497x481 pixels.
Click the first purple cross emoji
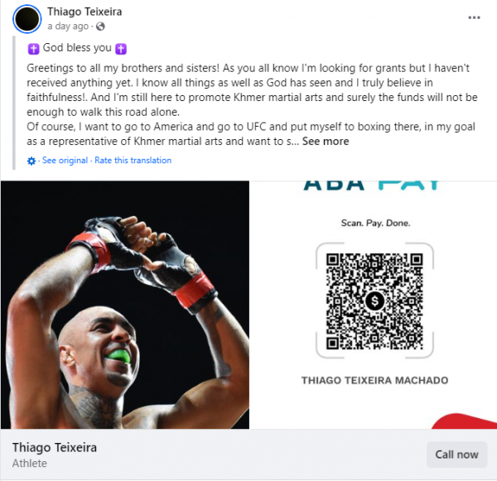[x=34, y=49]
